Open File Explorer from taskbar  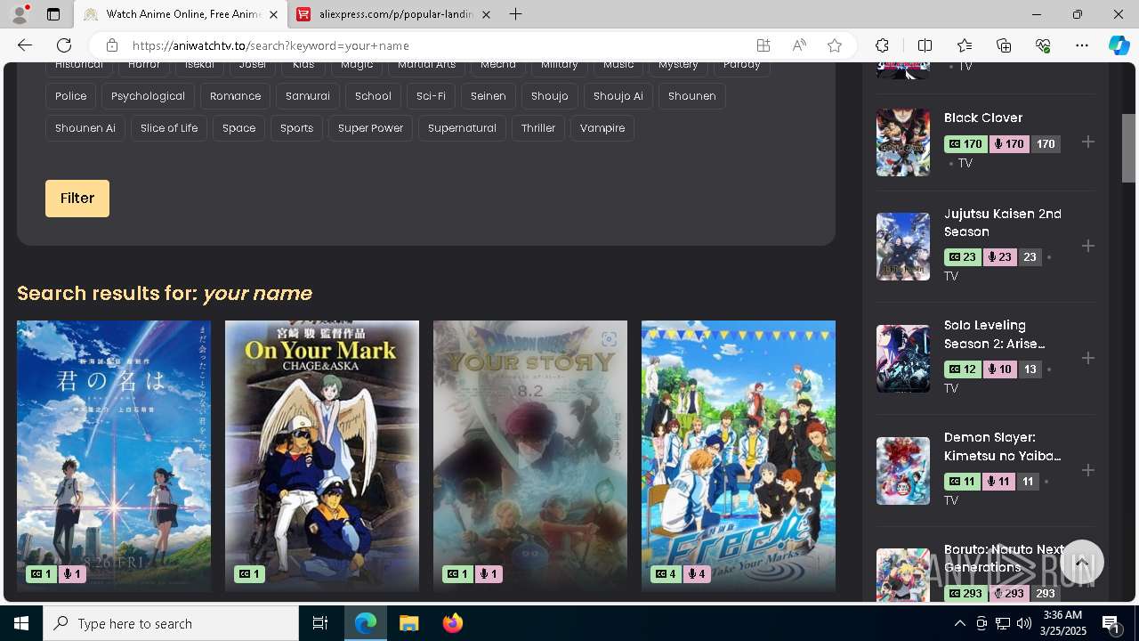pos(408,623)
